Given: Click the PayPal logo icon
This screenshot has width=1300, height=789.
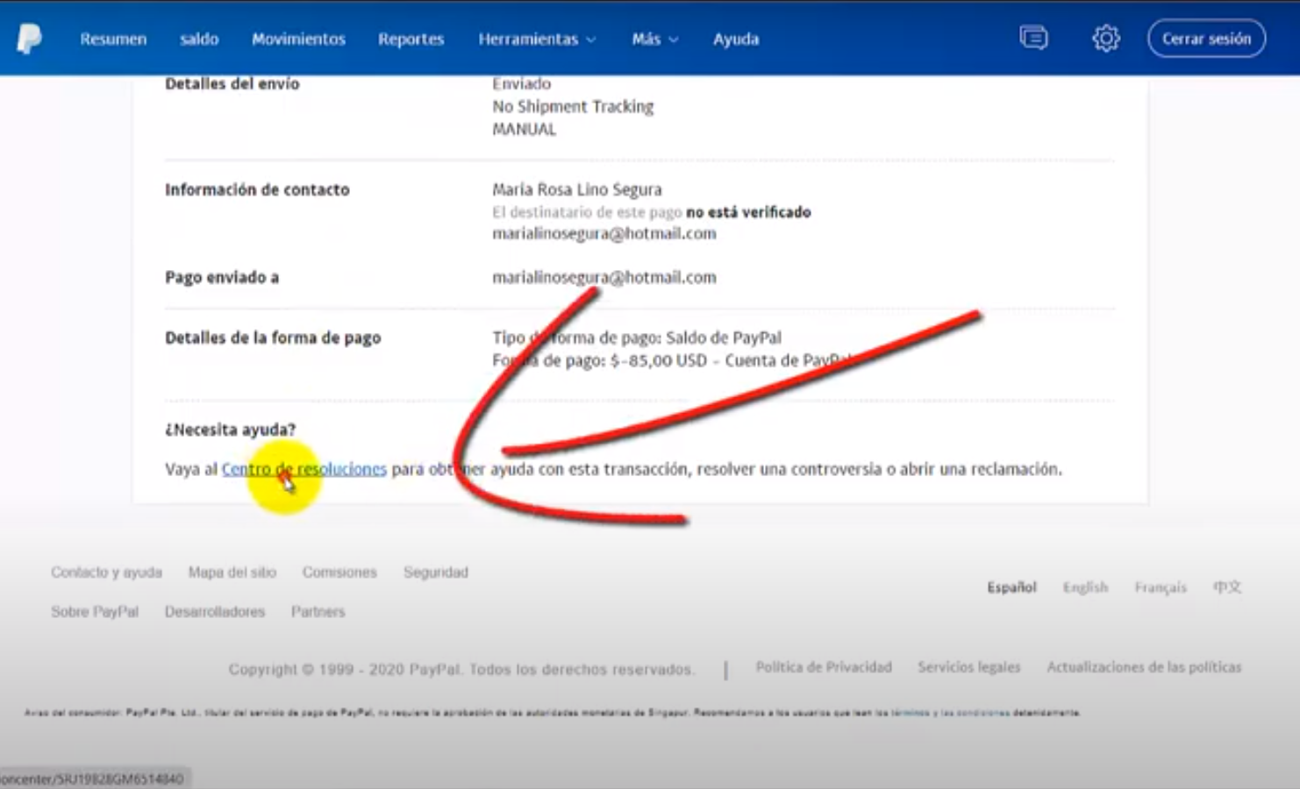Looking at the screenshot, I should [29, 39].
